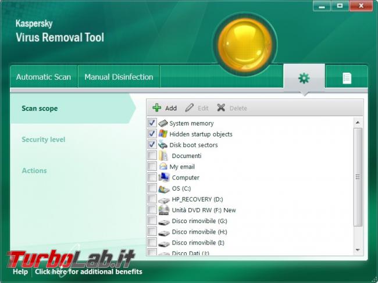This screenshot has height=283, width=378.
Task: Select the Disco rimovibile (G:) label
Action: click(x=199, y=221)
